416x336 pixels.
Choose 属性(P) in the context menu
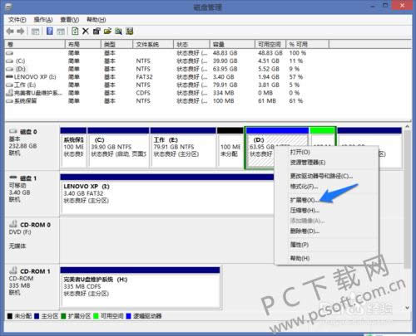pos(300,245)
